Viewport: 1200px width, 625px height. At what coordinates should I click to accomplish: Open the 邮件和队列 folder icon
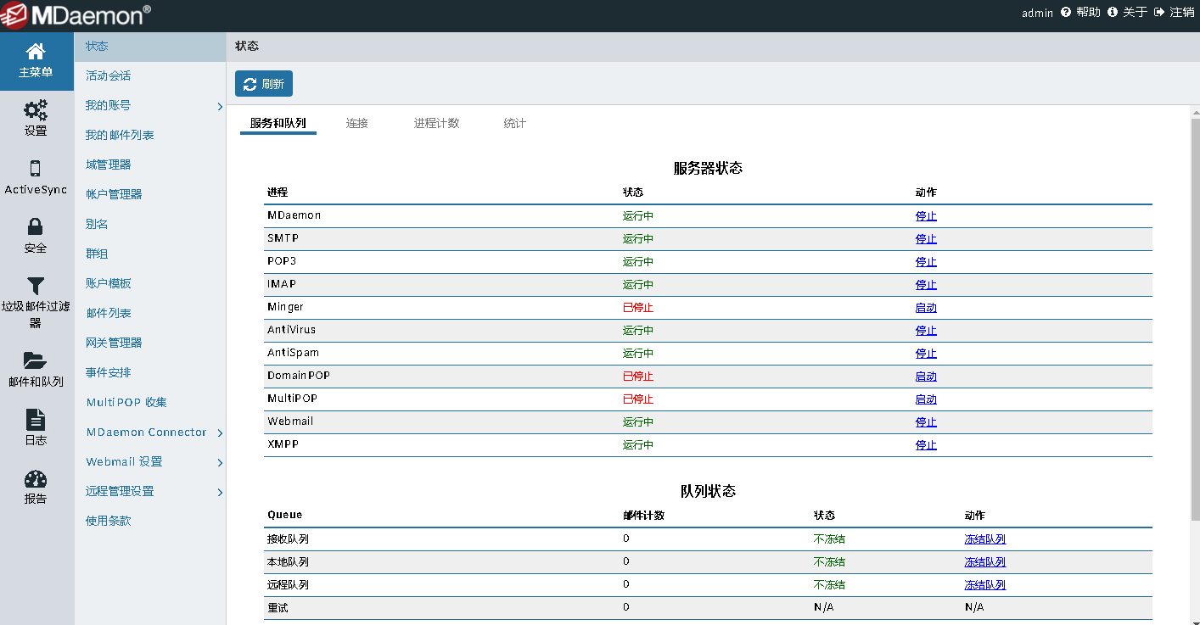click(36, 360)
